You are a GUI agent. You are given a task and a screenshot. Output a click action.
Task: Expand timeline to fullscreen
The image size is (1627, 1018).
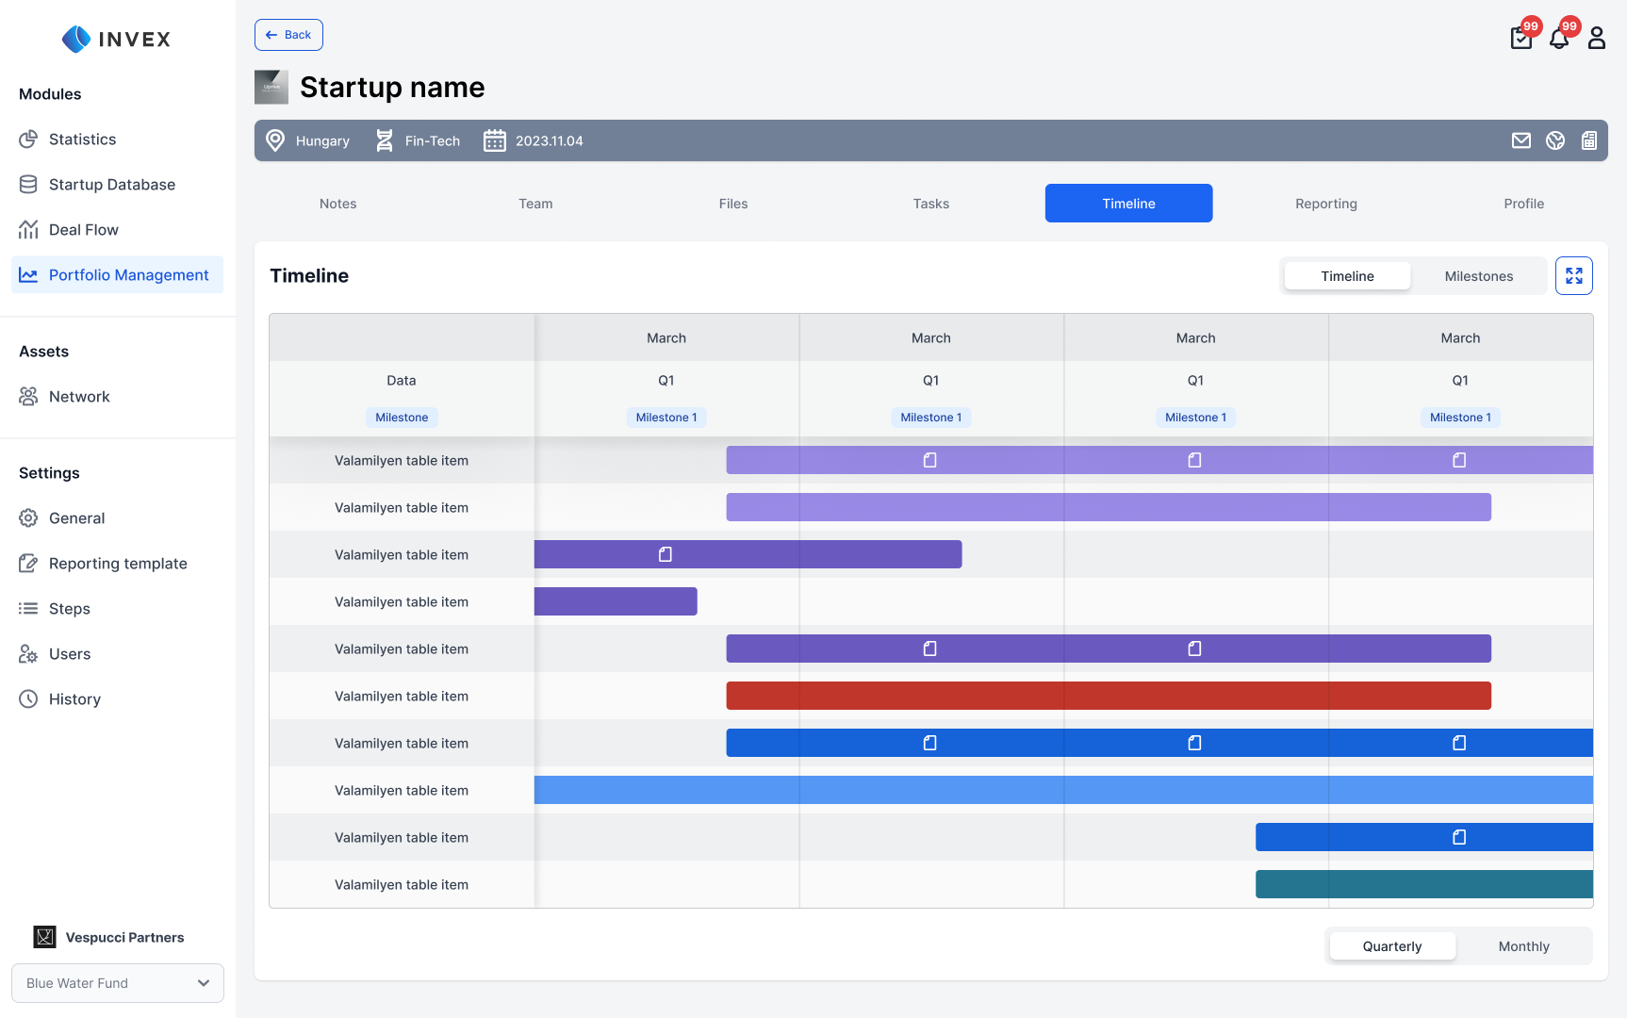tap(1574, 276)
